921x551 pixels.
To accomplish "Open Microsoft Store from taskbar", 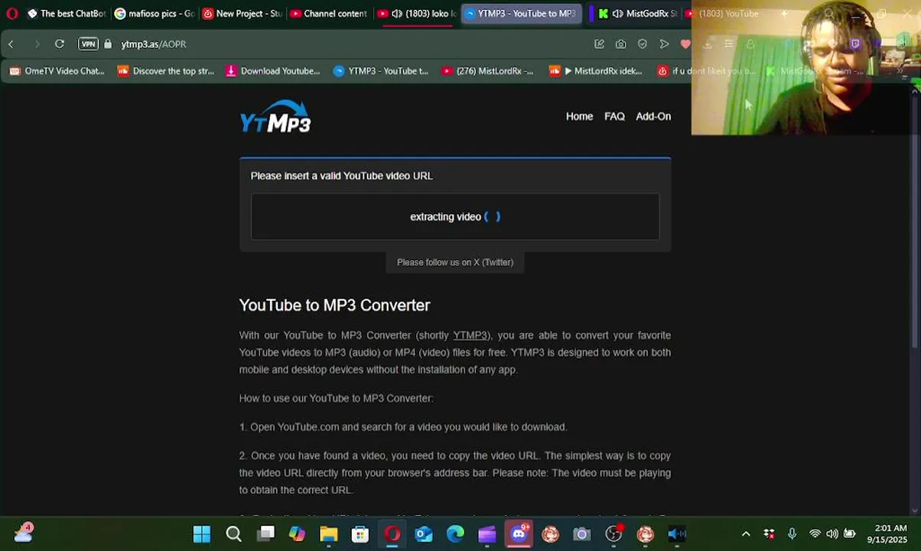I will click(360, 534).
